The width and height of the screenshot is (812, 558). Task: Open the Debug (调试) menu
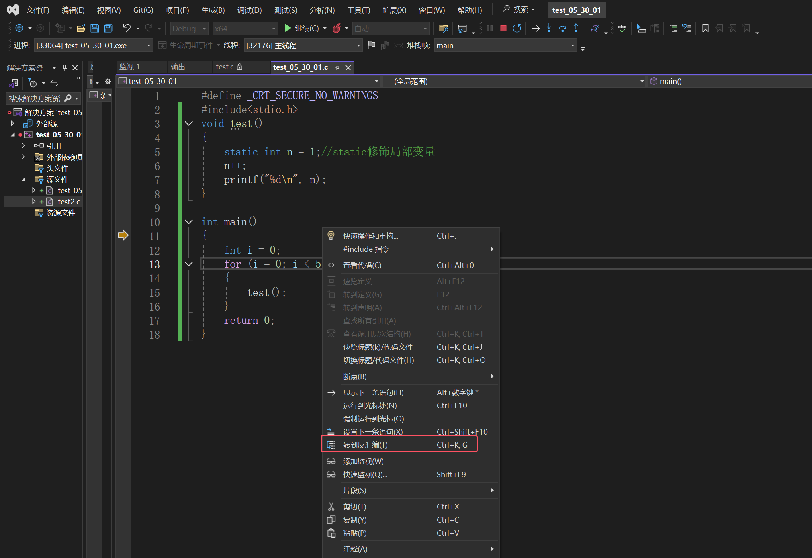[249, 10]
